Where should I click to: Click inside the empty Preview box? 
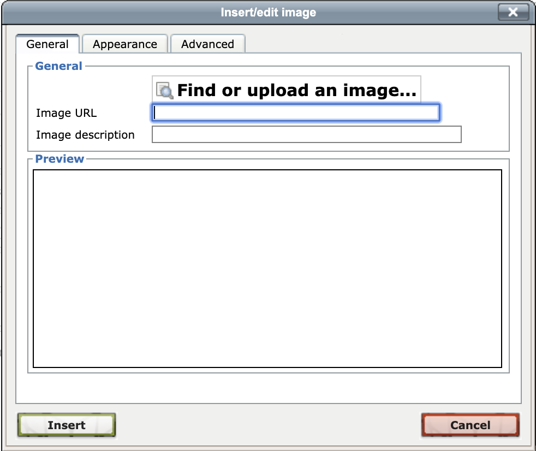coord(267,269)
